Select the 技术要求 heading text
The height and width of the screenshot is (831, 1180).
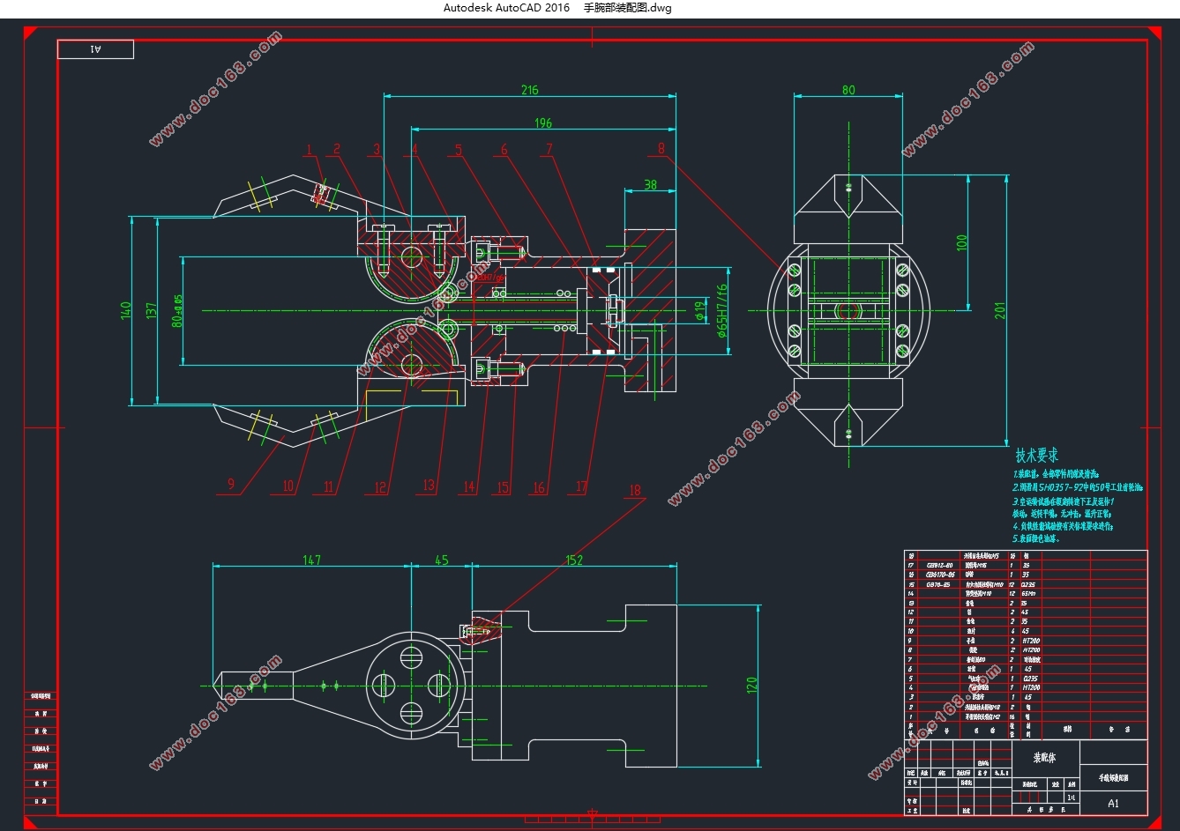click(1036, 456)
